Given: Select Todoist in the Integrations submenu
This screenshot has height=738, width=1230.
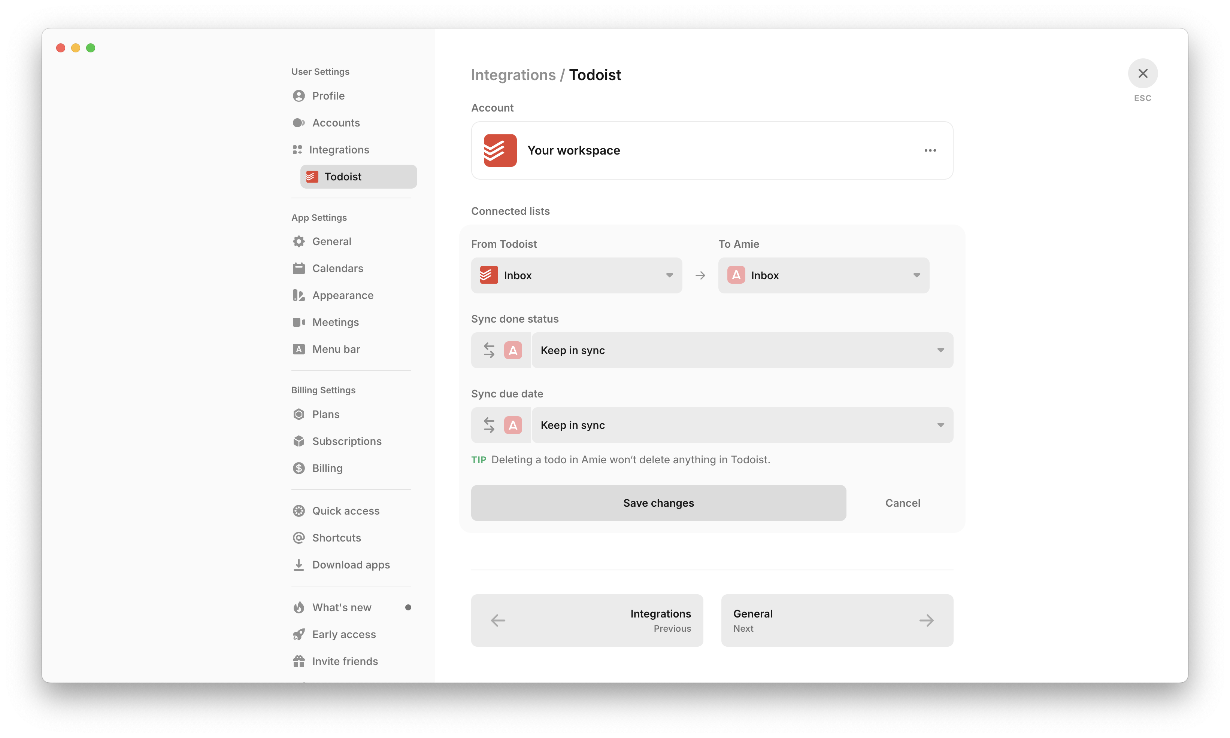Looking at the screenshot, I should point(358,177).
